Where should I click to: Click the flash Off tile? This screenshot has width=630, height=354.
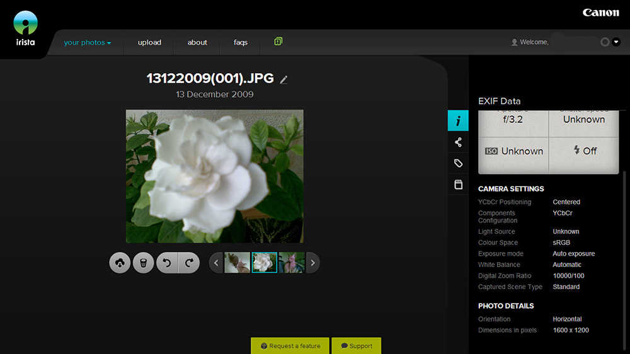pyautogui.click(x=584, y=155)
